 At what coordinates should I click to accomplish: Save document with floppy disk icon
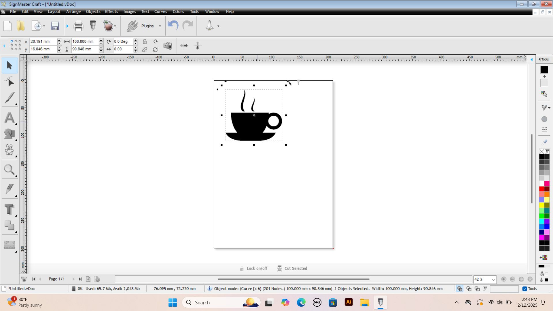pyautogui.click(x=55, y=26)
